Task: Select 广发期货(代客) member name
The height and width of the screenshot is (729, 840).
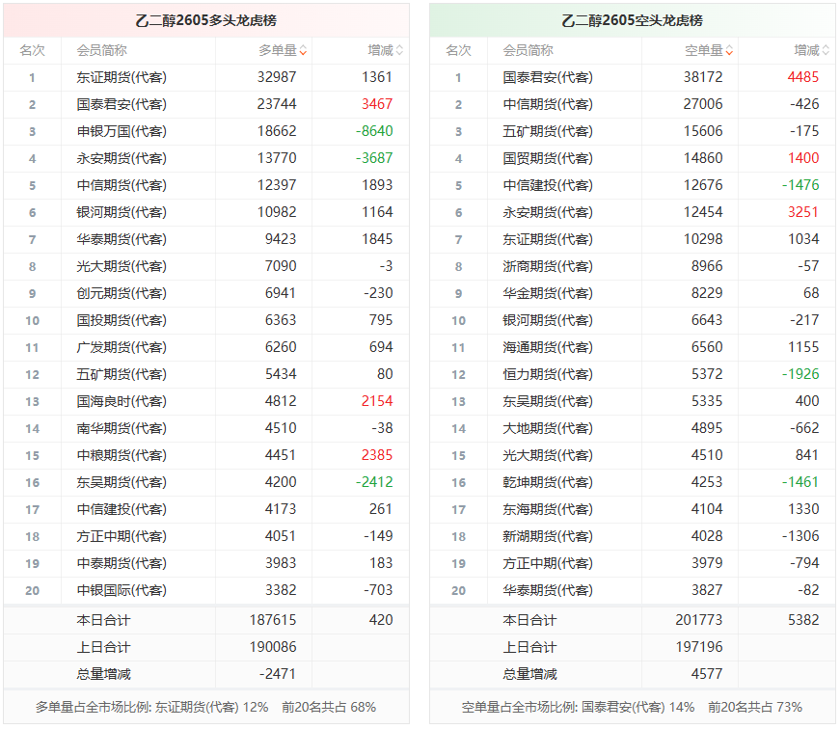Action: [122, 348]
